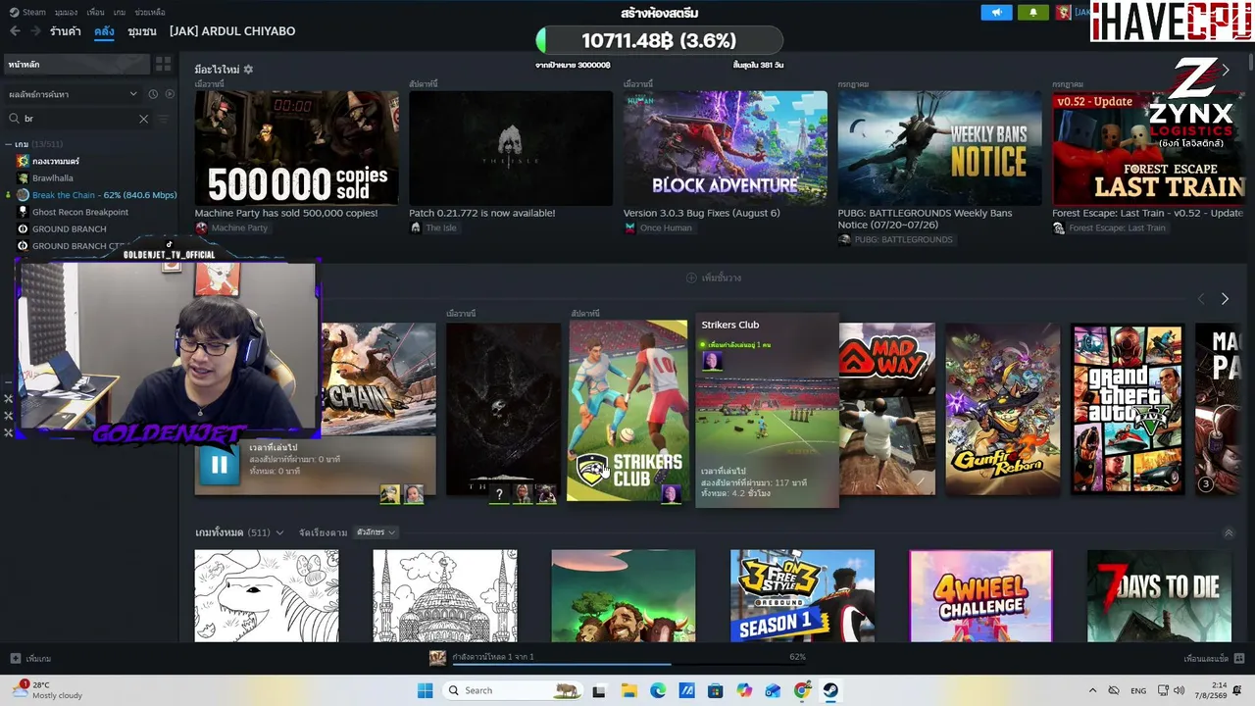Open the 4Wheel Challenge game cover
This screenshot has height=706, width=1255.
tap(980, 596)
